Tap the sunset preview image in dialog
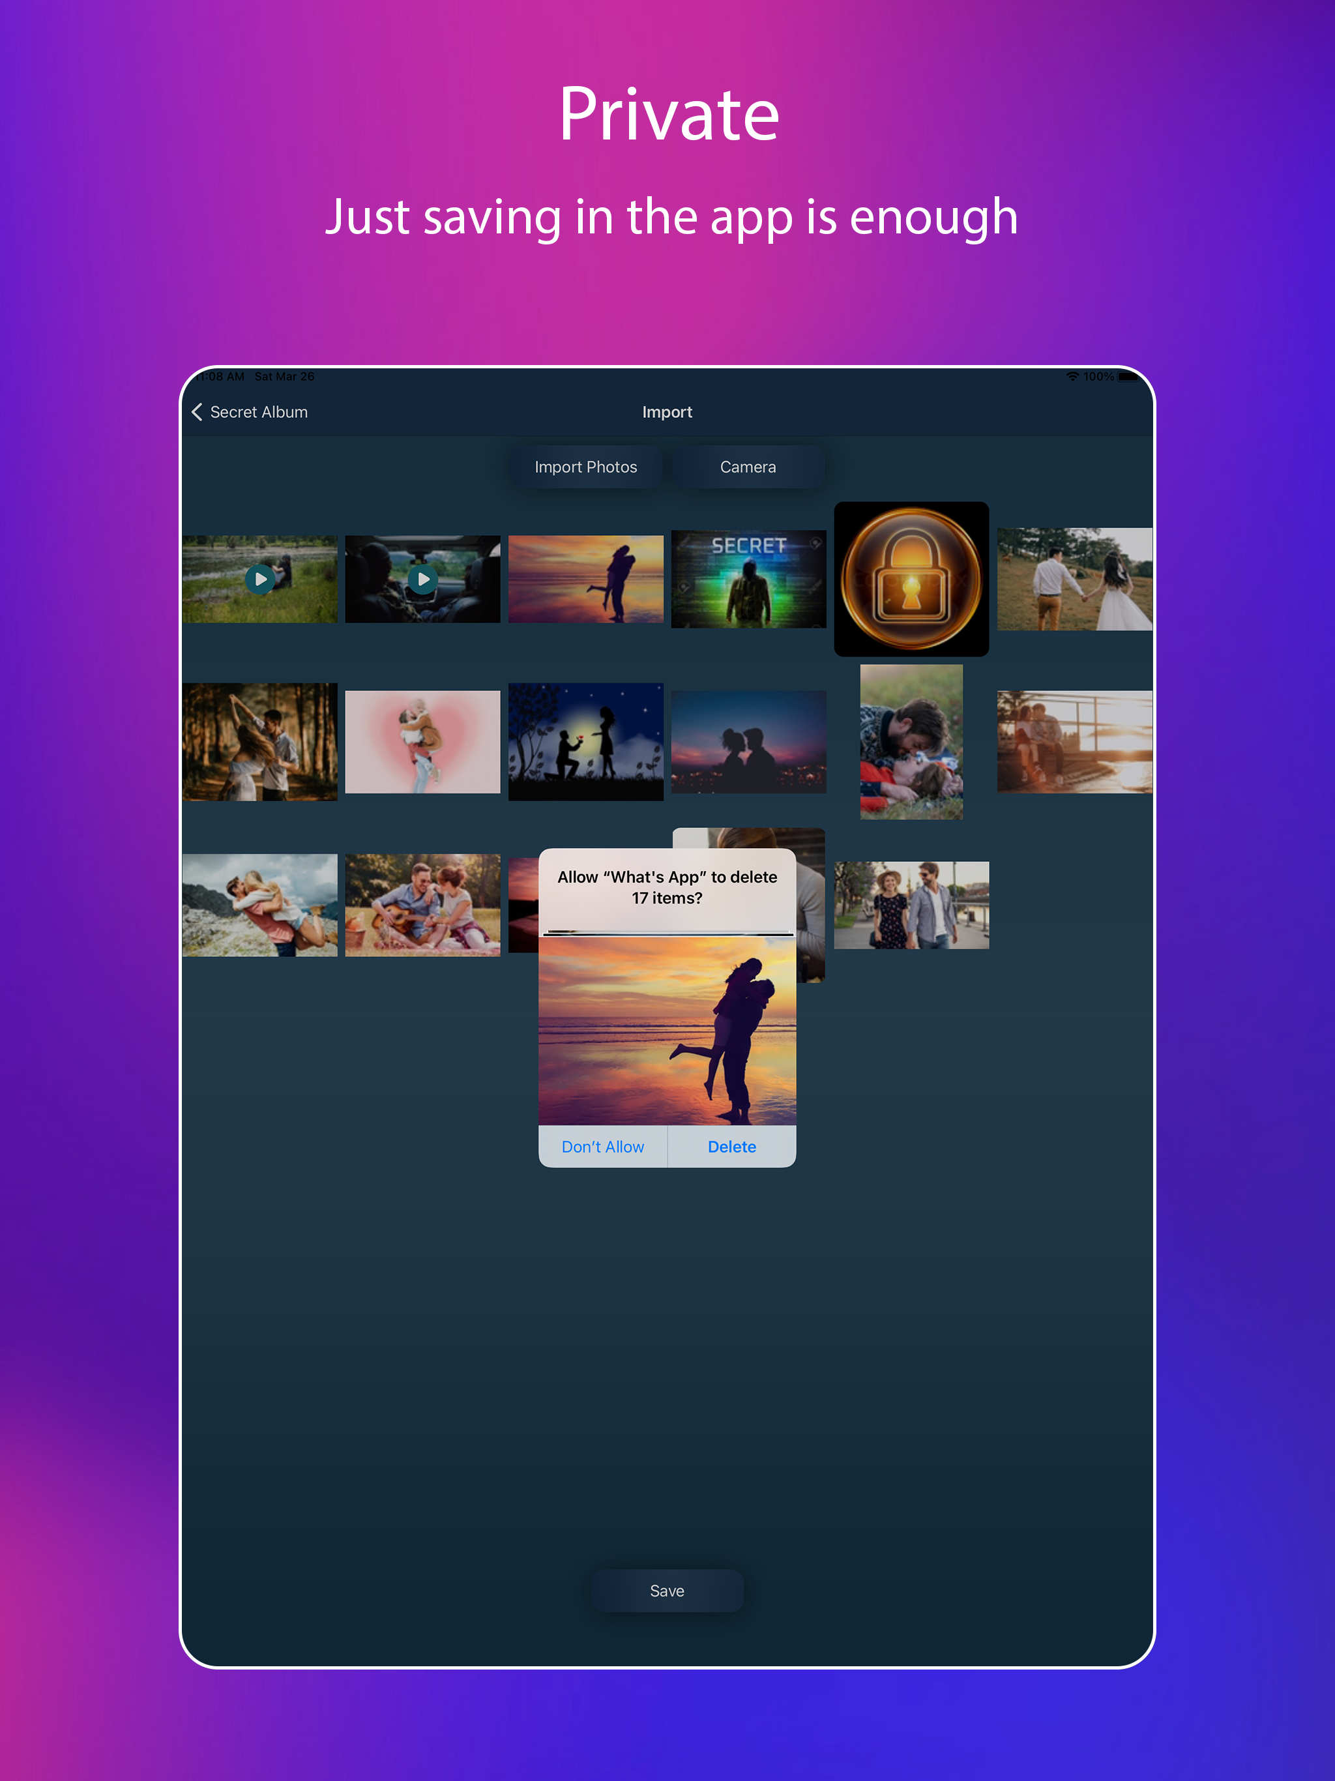The height and width of the screenshot is (1781, 1335). [x=667, y=1031]
